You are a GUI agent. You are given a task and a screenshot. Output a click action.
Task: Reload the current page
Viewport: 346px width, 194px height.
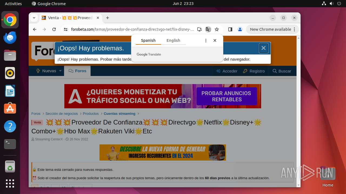point(54,29)
